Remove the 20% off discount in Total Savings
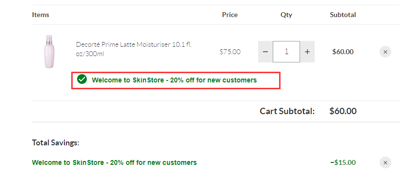 pyautogui.click(x=385, y=162)
